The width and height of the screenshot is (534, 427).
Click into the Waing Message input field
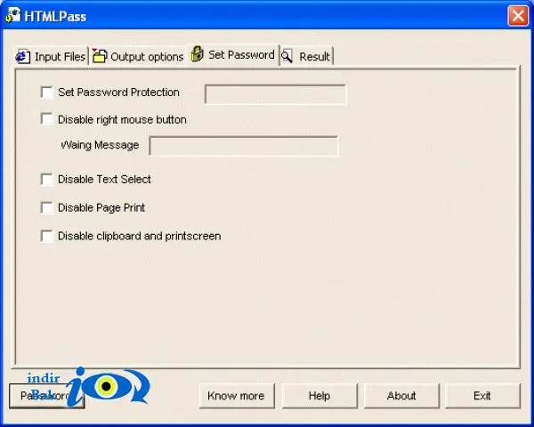[244, 146]
